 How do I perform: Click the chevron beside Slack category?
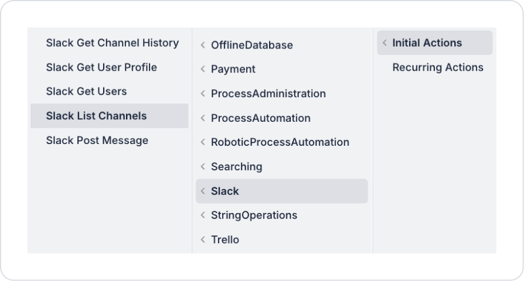click(203, 191)
